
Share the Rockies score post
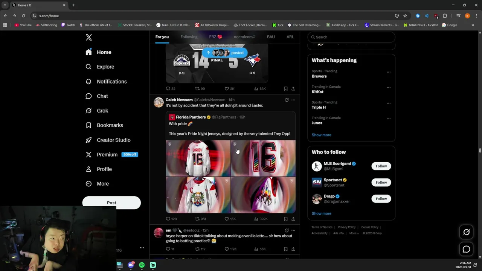(293, 89)
